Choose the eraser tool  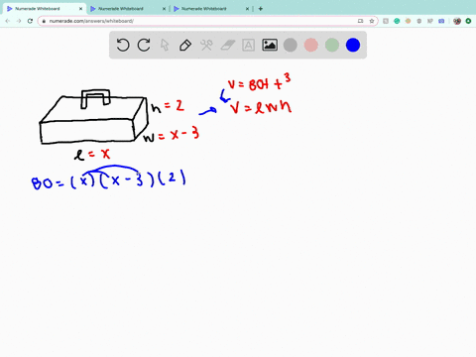(x=227, y=45)
